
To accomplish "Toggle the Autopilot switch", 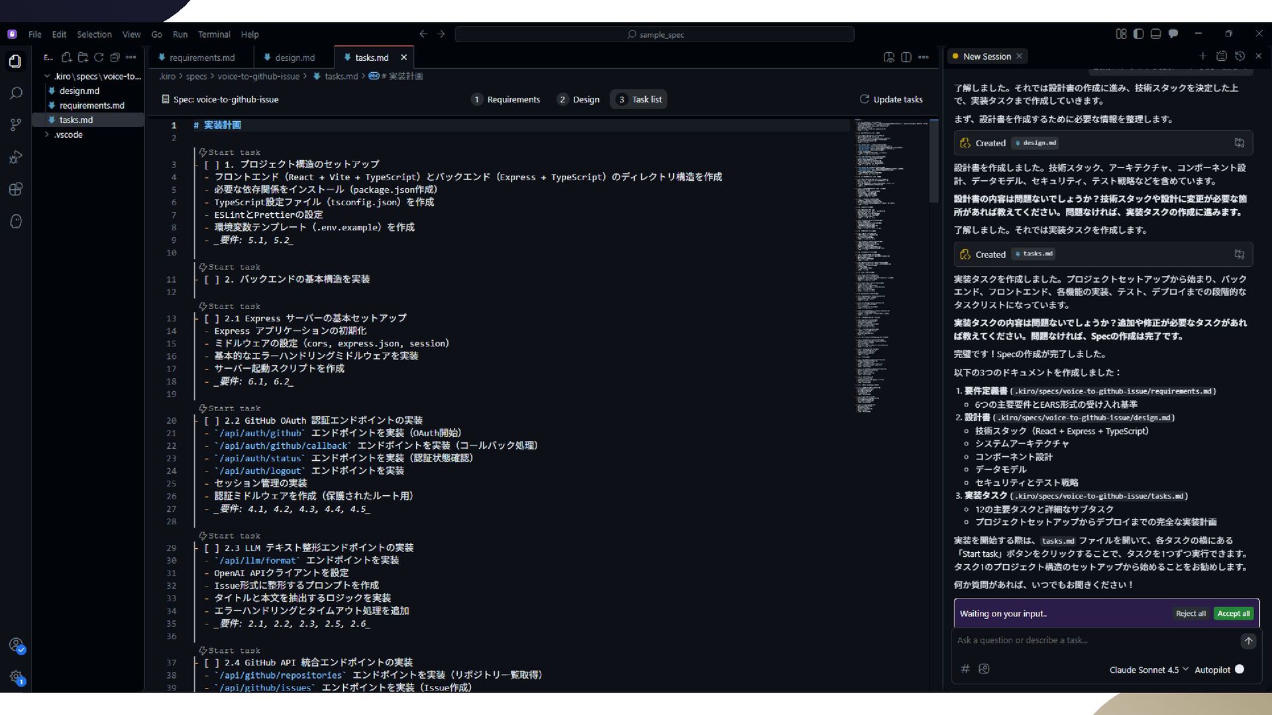I will (1239, 669).
